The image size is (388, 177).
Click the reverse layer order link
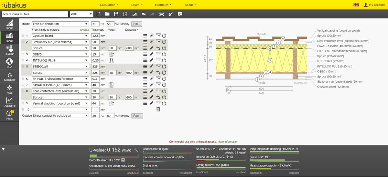84,30
